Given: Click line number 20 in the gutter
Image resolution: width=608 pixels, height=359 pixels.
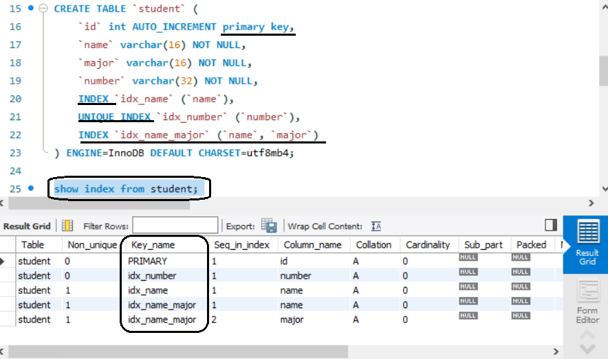Looking at the screenshot, I should 16,99.
